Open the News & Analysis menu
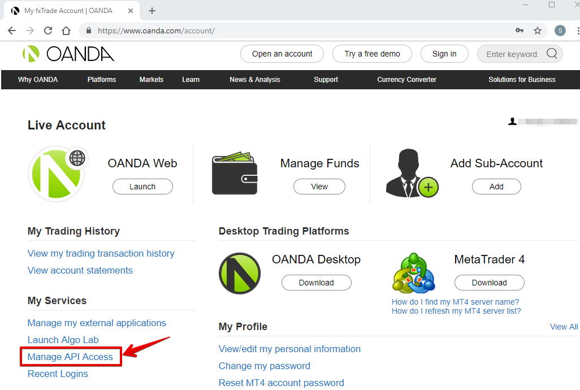This screenshot has height=390, width=580. click(255, 80)
